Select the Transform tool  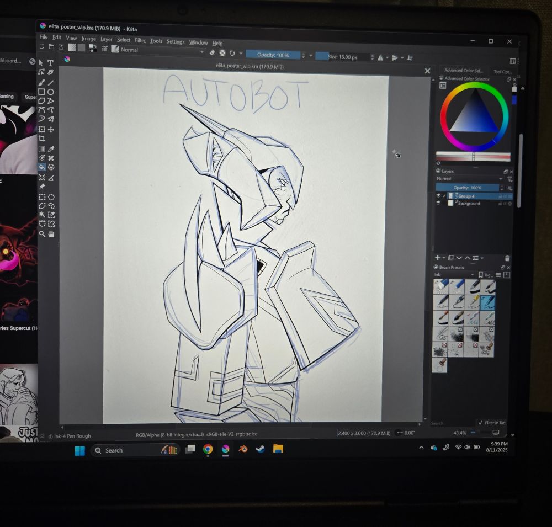tap(41, 130)
